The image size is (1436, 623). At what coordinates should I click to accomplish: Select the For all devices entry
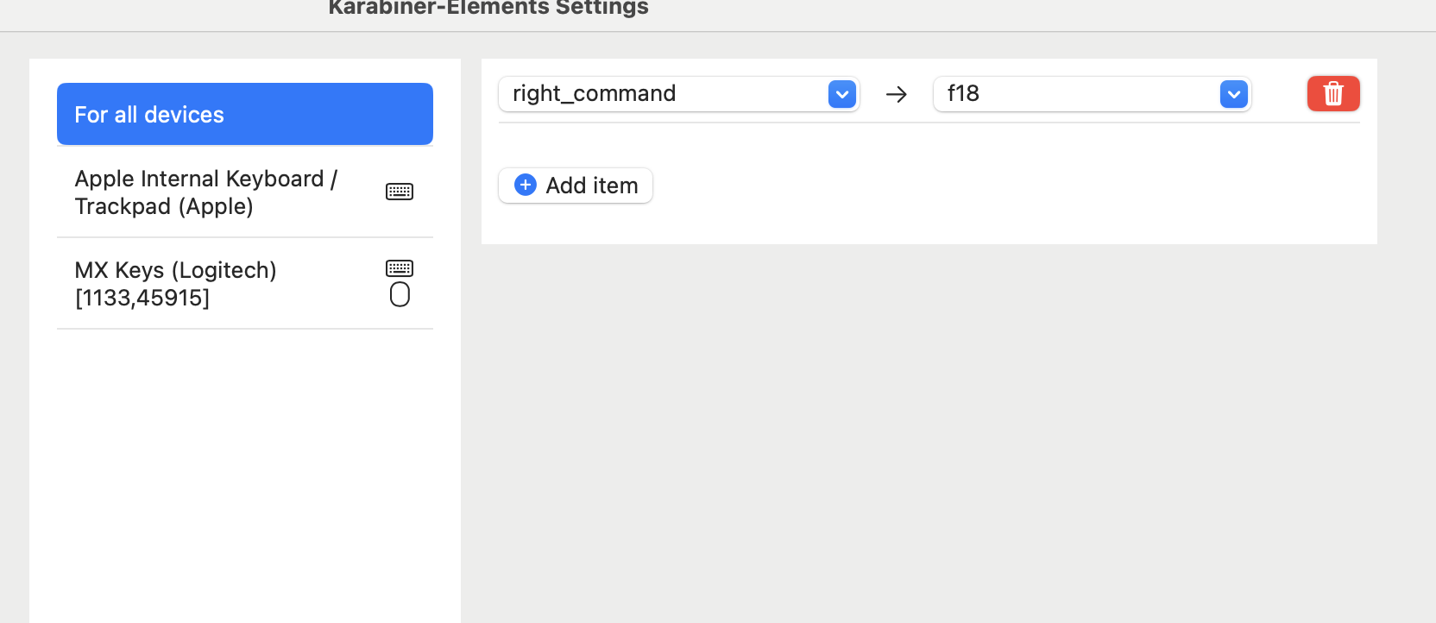click(245, 114)
